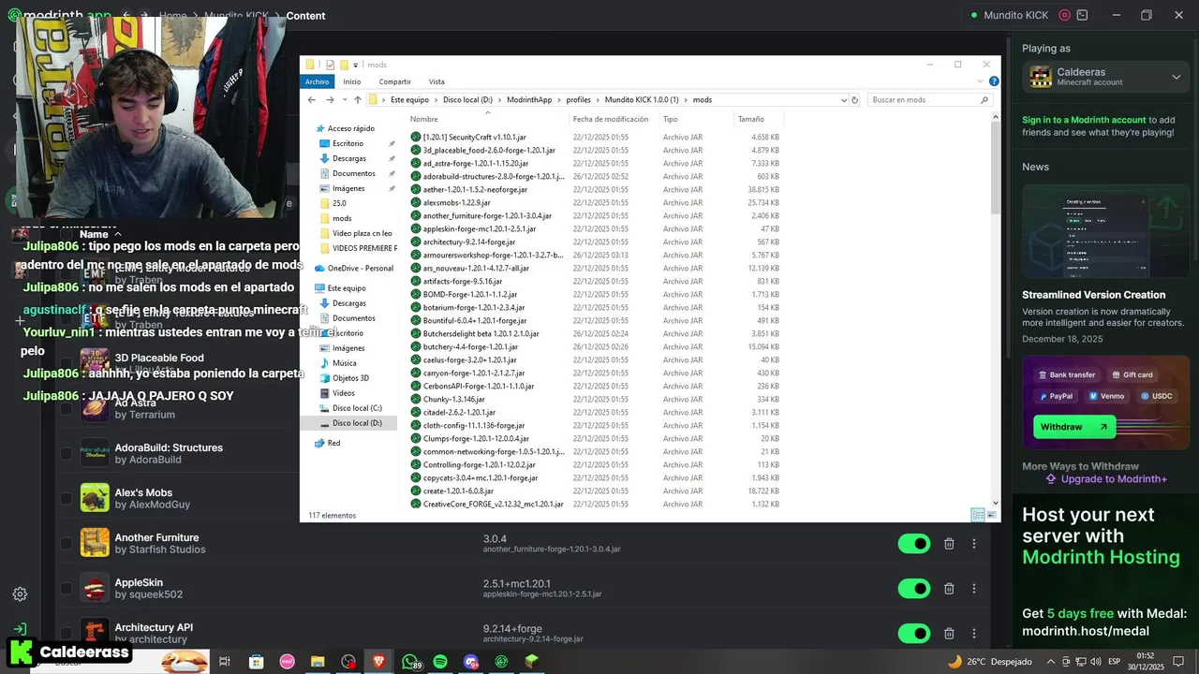Click the Explorer search magnifier icon
Image resolution: width=1199 pixels, height=674 pixels.
click(x=984, y=100)
